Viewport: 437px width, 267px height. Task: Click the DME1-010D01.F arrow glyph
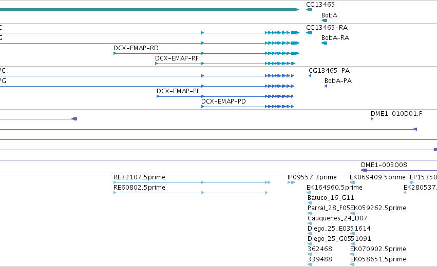click(372, 119)
